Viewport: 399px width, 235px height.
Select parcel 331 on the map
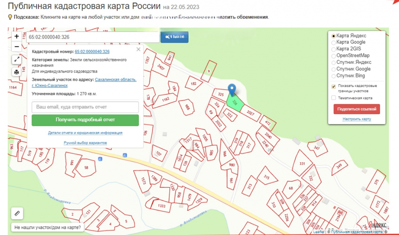click(302, 163)
